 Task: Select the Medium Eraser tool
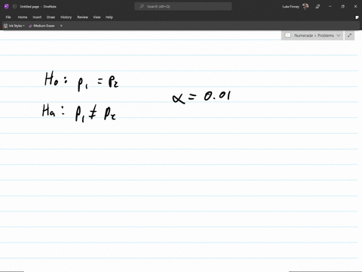41,26
